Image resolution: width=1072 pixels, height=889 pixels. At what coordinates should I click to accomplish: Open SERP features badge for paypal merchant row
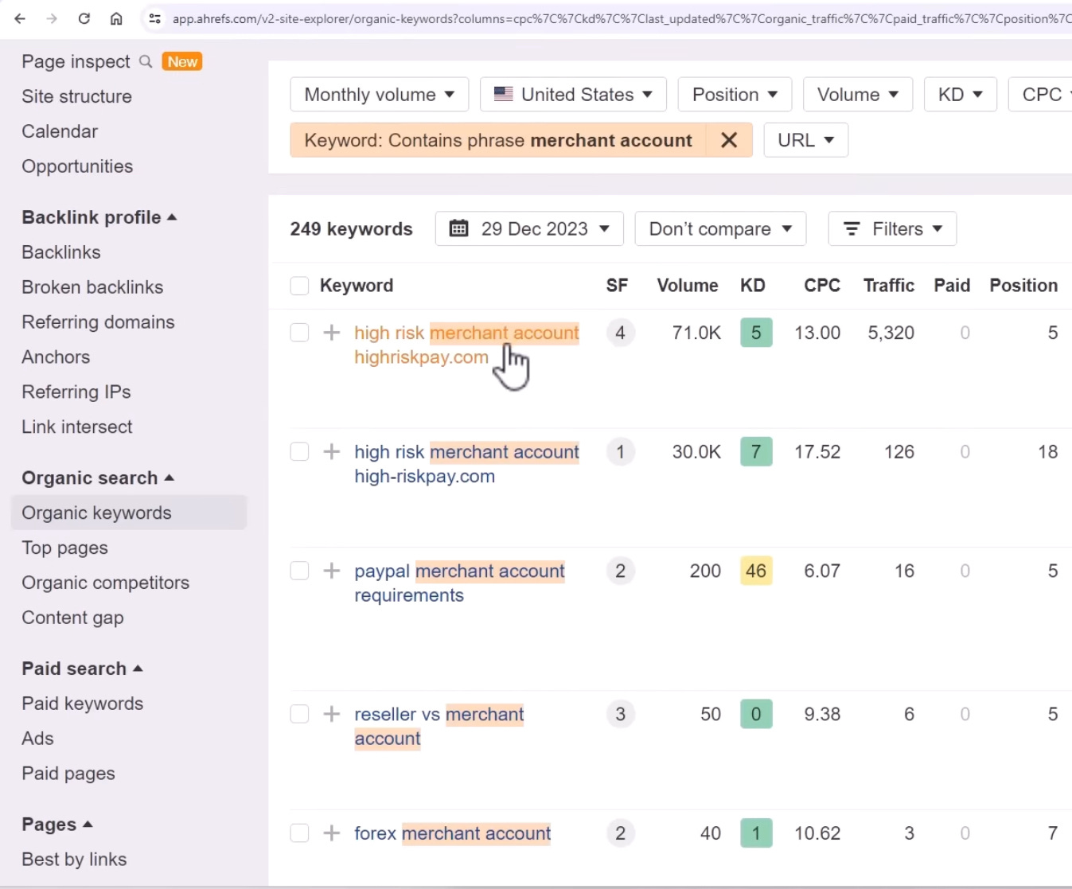[621, 571]
